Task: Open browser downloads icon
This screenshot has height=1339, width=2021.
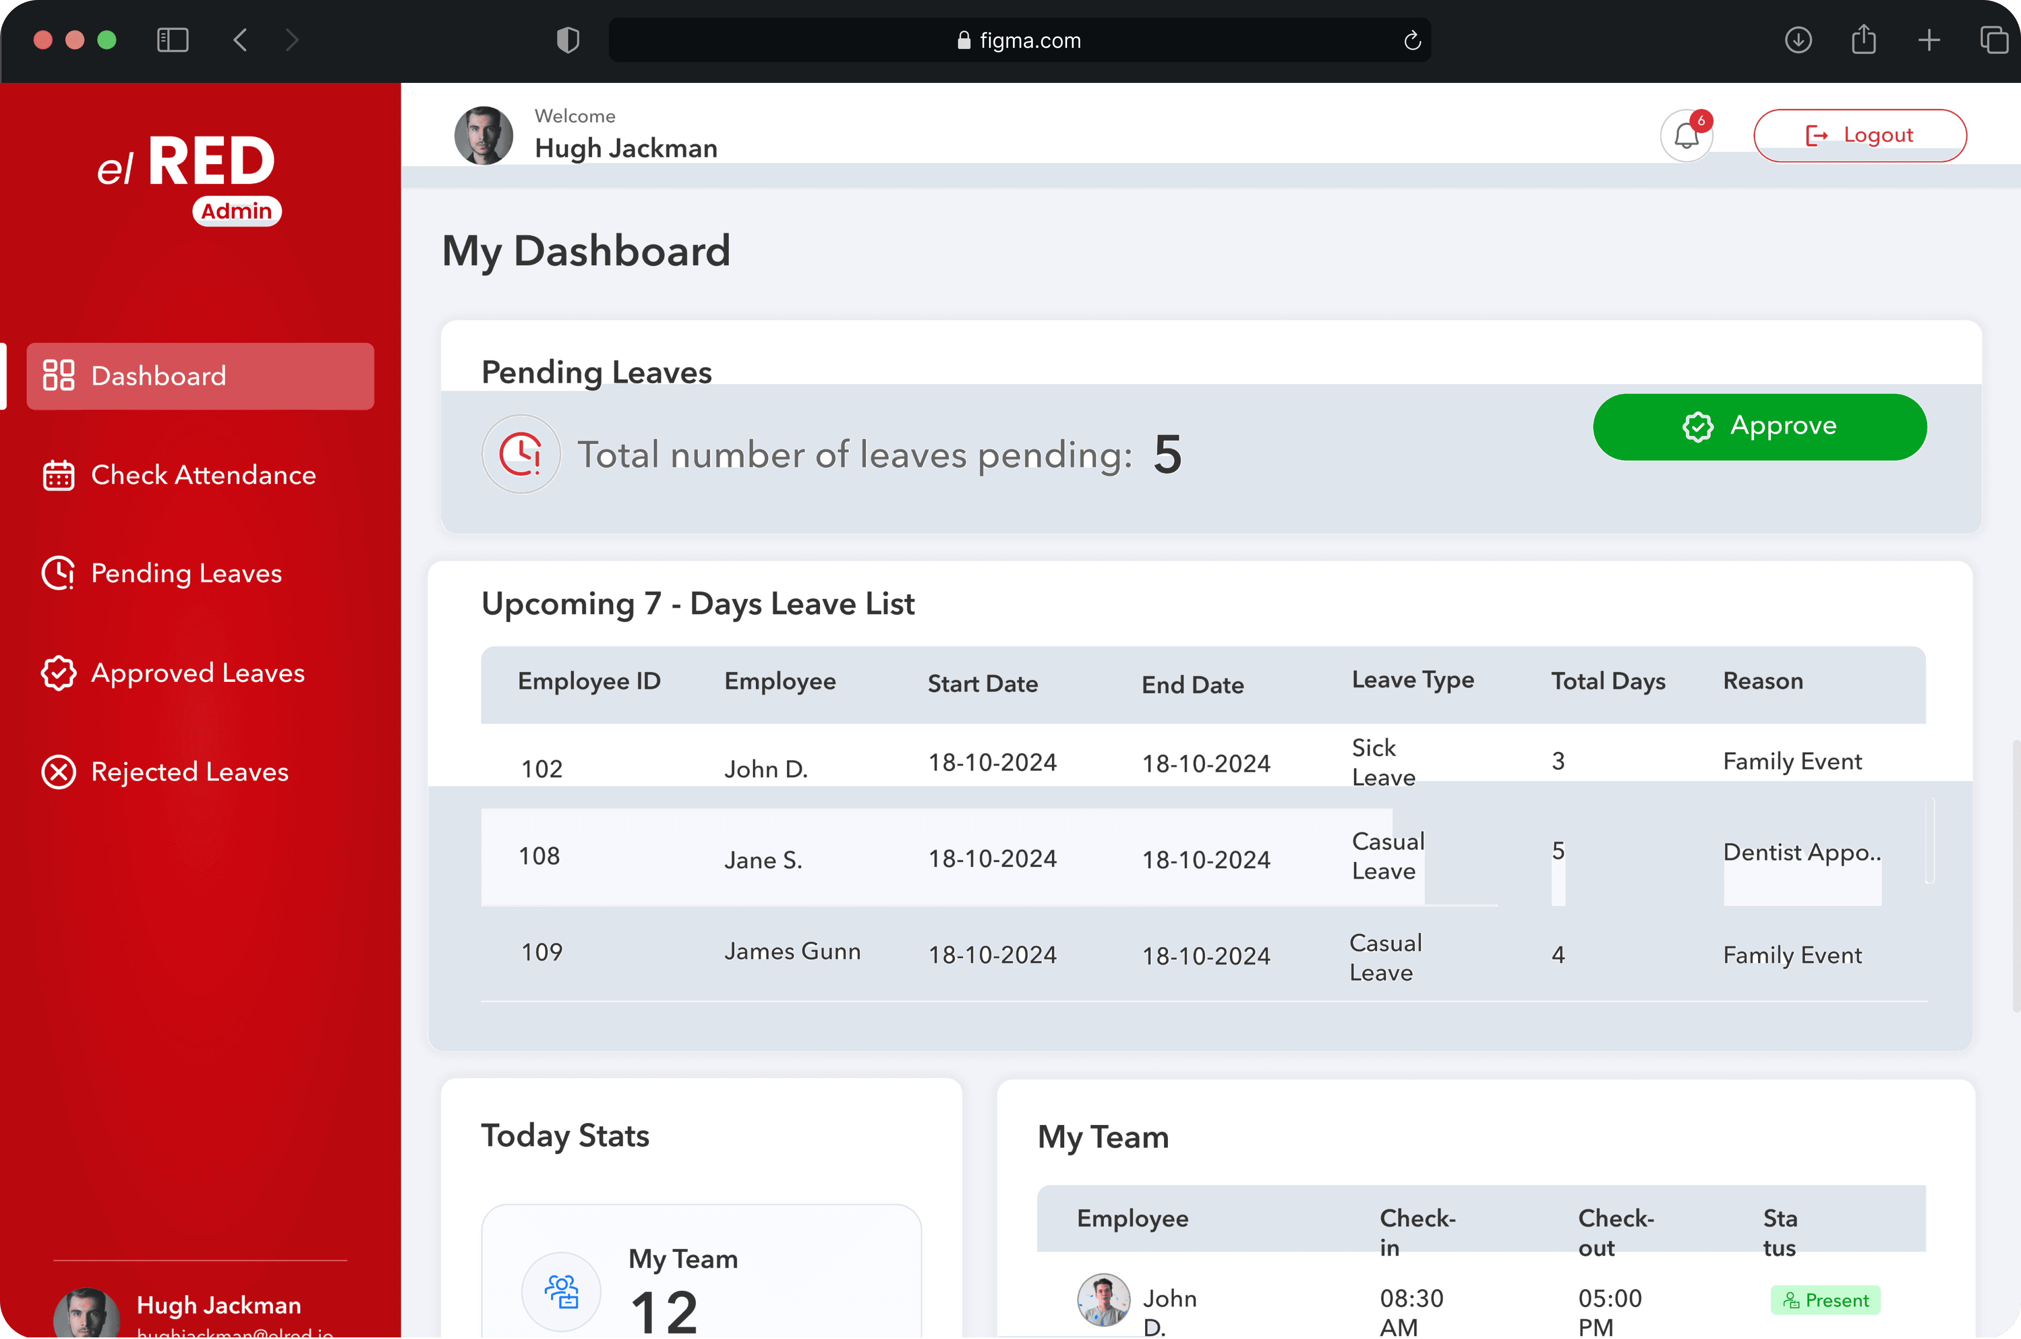Action: click(1798, 40)
